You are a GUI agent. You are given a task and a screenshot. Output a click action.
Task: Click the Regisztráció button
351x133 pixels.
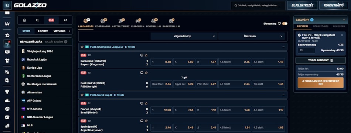tap(334, 6)
